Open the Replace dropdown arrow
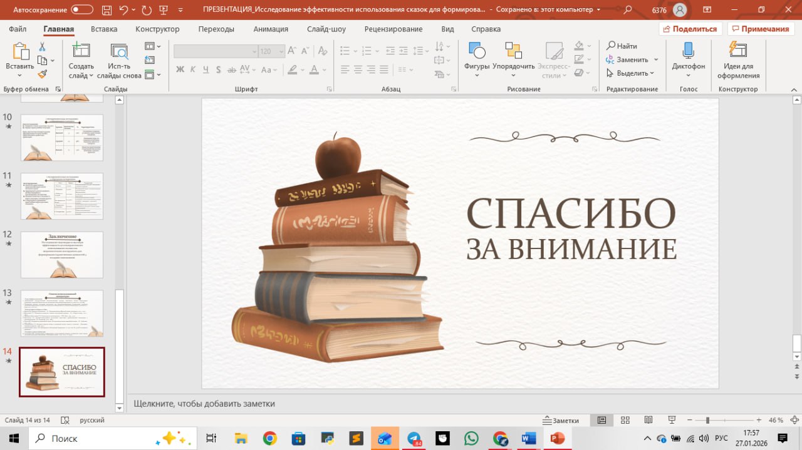This screenshot has width=802, height=450. point(656,59)
